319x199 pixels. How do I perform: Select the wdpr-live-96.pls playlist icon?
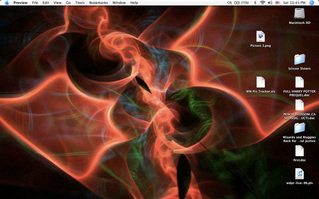click(x=299, y=174)
